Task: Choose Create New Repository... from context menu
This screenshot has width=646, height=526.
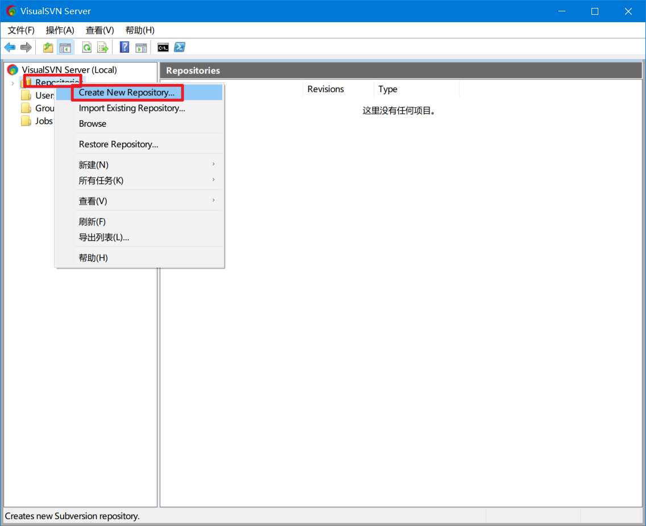Action: click(x=139, y=92)
